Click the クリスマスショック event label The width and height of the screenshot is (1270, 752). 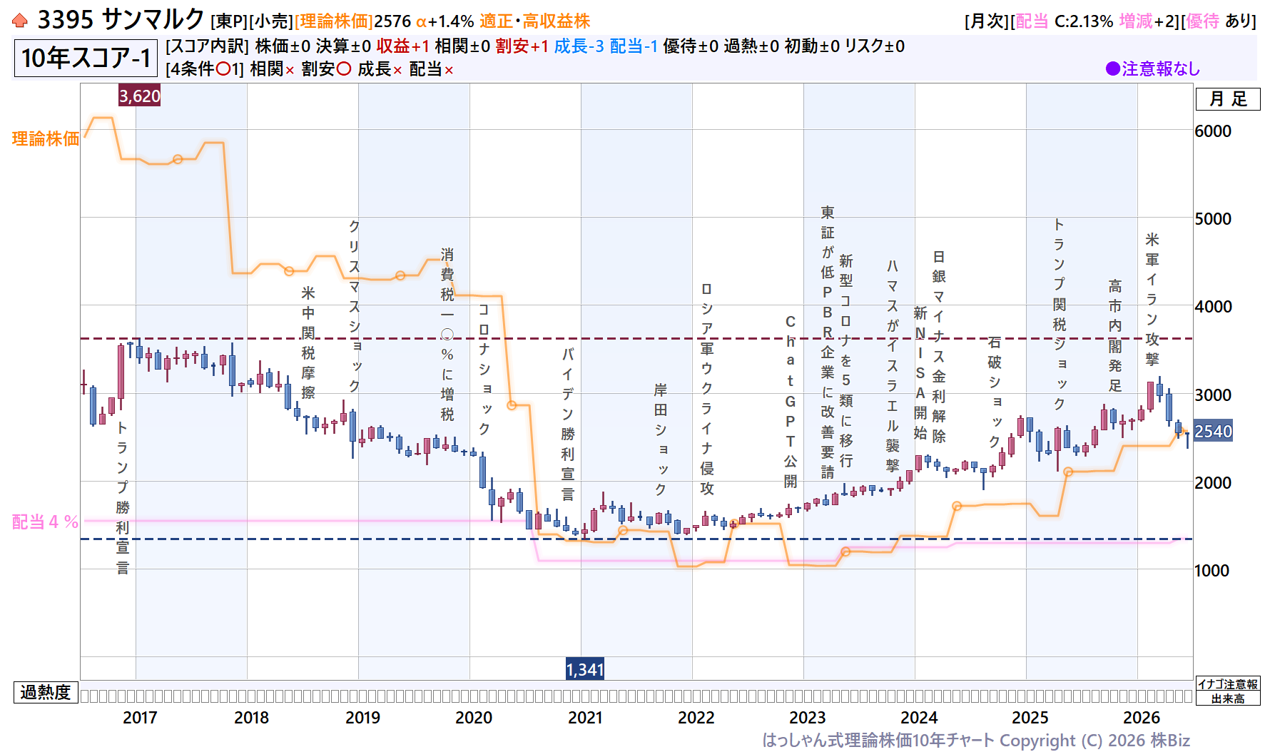354,306
